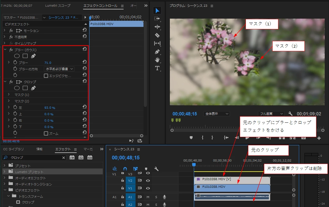The width and height of the screenshot is (329, 207).
Task: Open the CC ライブラリ tab
Action: click(13, 149)
